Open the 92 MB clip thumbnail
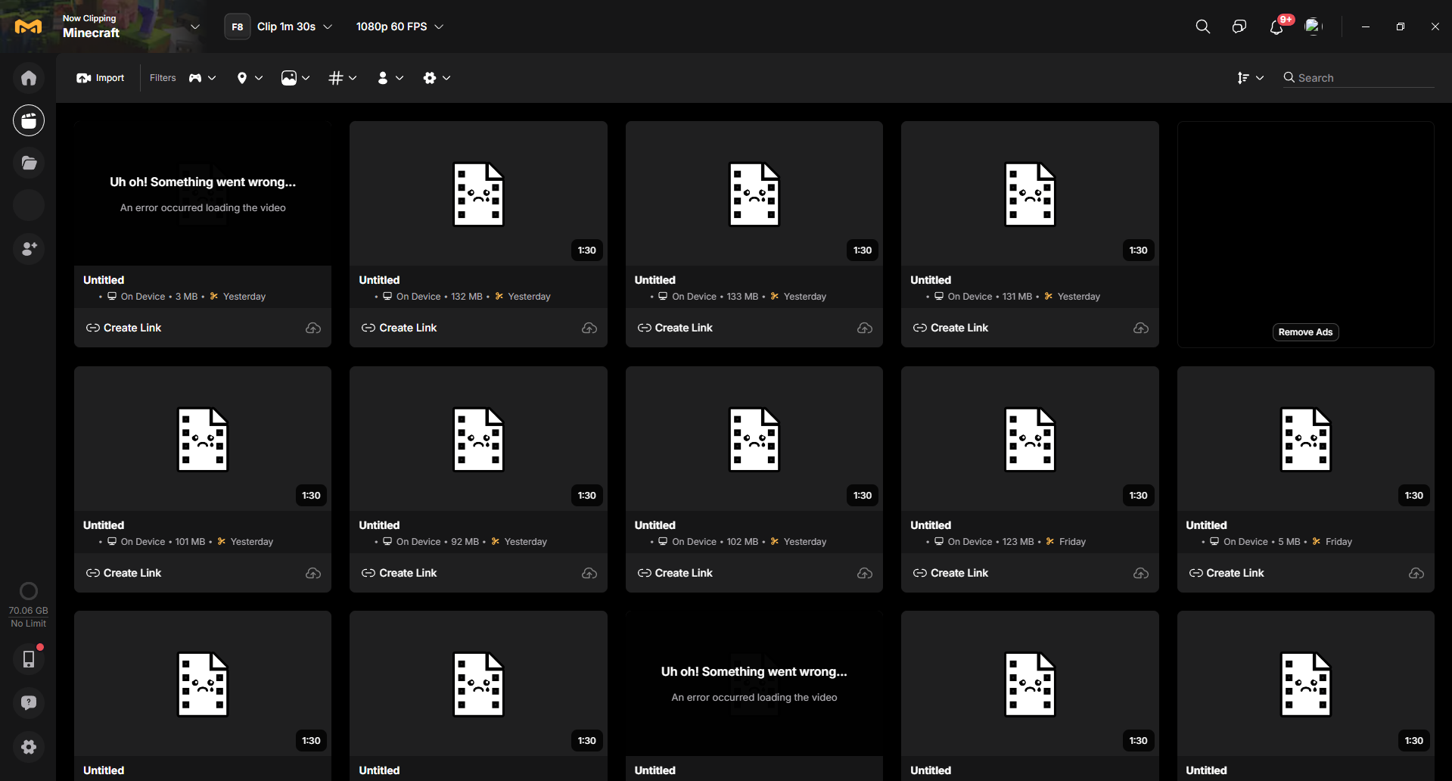1452x781 pixels. click(478, 439)
